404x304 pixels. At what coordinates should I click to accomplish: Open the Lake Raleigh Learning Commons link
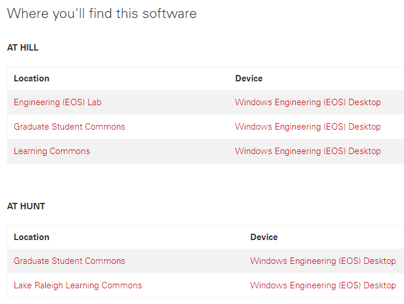click(78, 285)
